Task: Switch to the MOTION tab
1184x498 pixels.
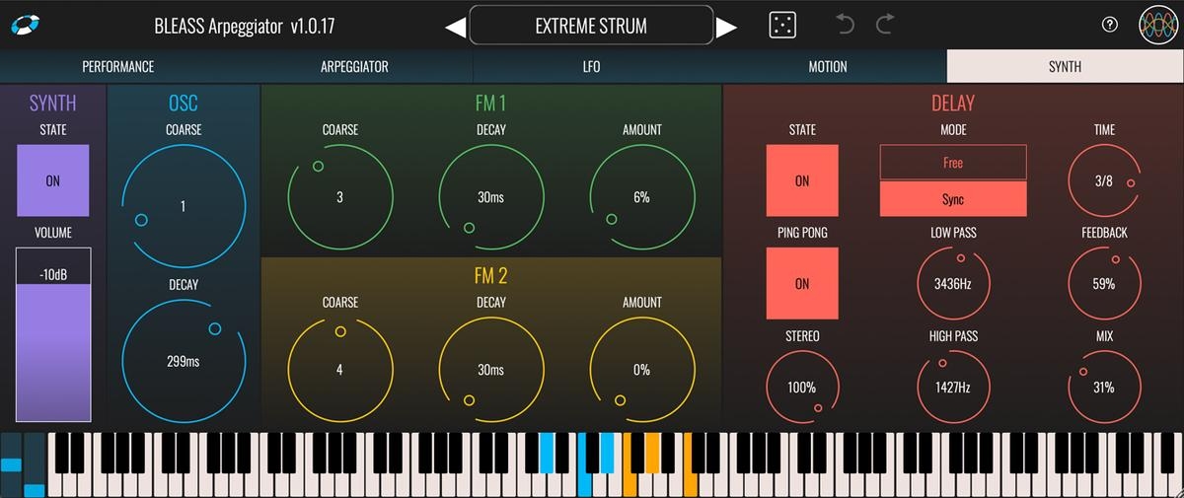Action: click(x=828, y=67)
